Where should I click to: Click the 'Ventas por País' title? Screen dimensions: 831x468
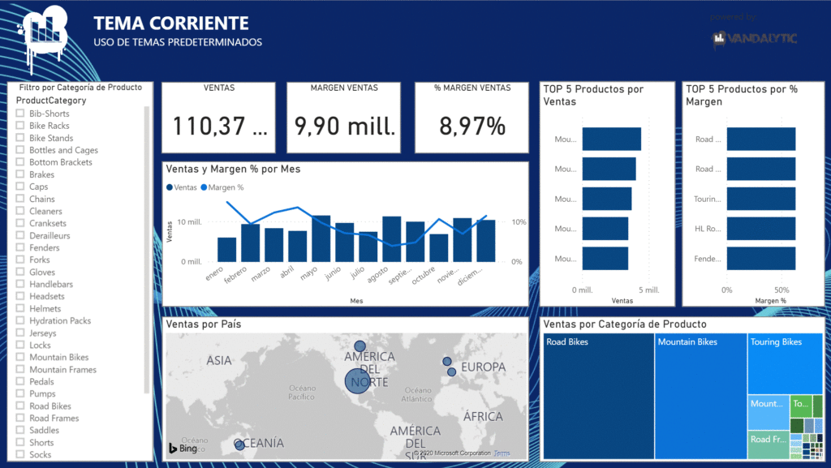(204, 324)
